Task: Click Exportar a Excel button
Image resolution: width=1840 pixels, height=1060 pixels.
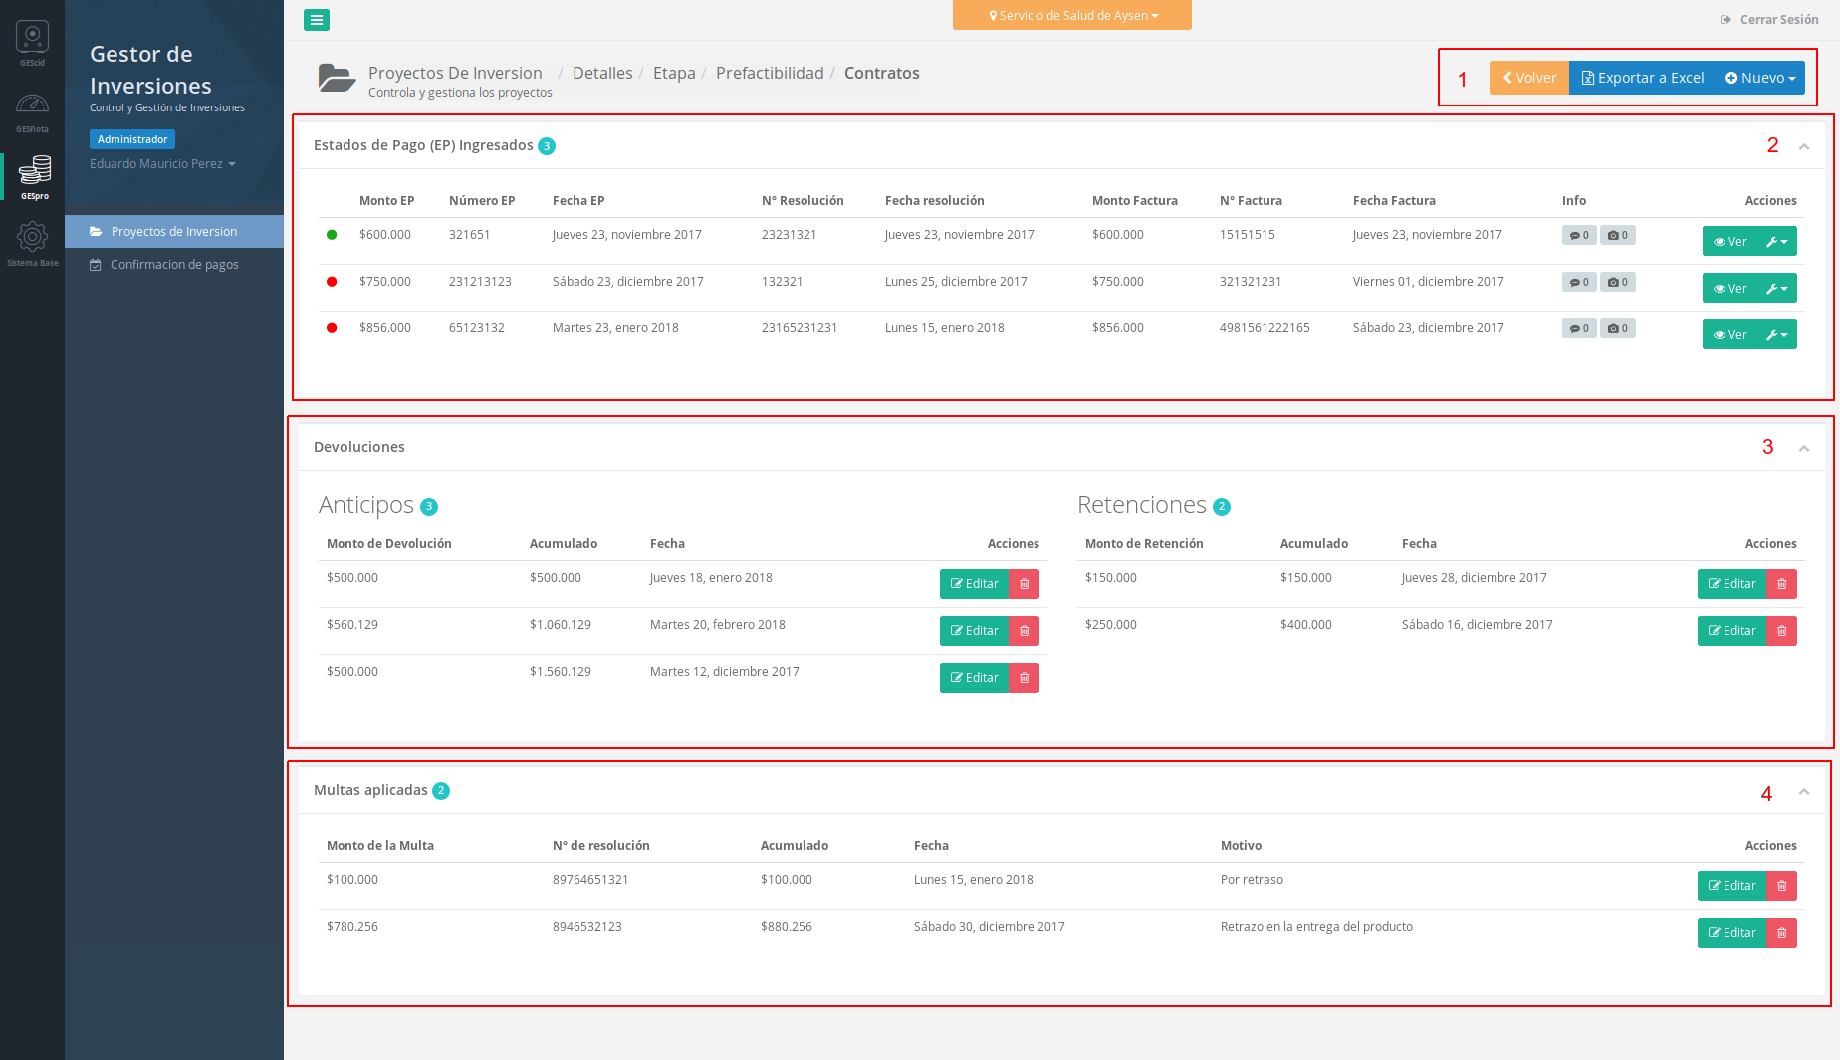Action: point(1643,78)
